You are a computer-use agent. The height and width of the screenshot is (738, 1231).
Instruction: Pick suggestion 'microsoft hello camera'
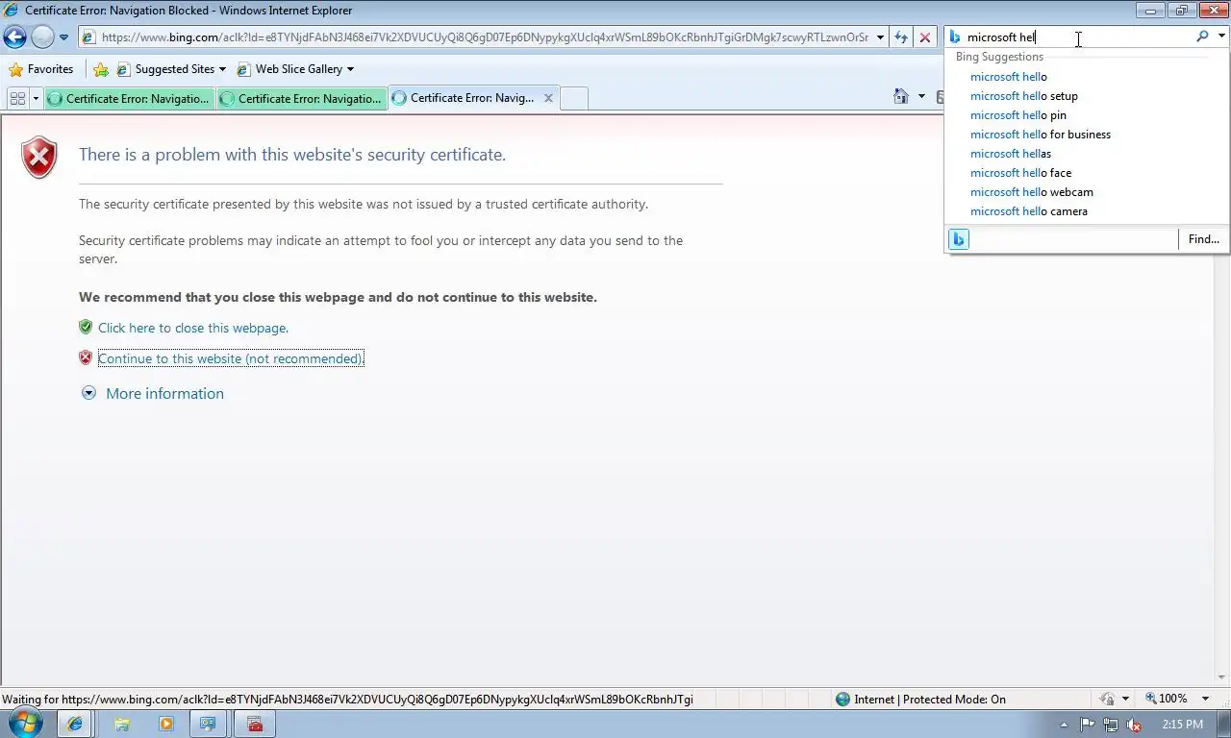pos(1029,211)
